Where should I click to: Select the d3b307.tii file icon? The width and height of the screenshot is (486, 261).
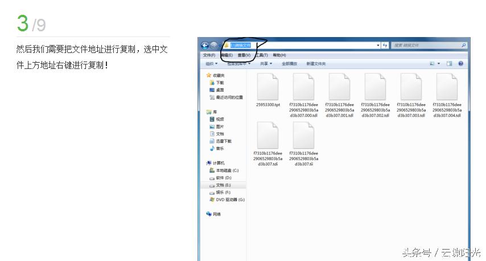[304, 135]
